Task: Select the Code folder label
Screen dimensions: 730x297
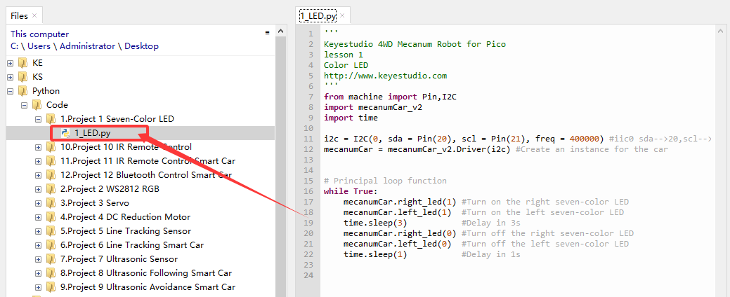Action: (57, 105)
